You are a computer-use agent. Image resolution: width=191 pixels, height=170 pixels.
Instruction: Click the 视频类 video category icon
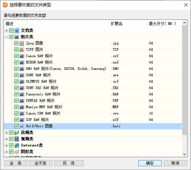tap(16, 139)
